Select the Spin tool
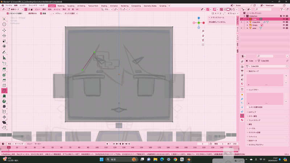The image size is (290, 163). (x=4, y=101)
